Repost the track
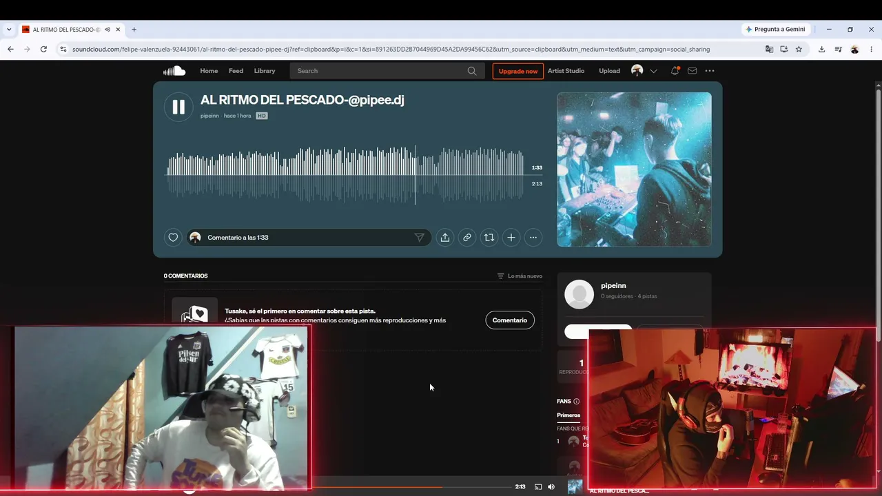The image size is (882, 496). pos(489,238)
